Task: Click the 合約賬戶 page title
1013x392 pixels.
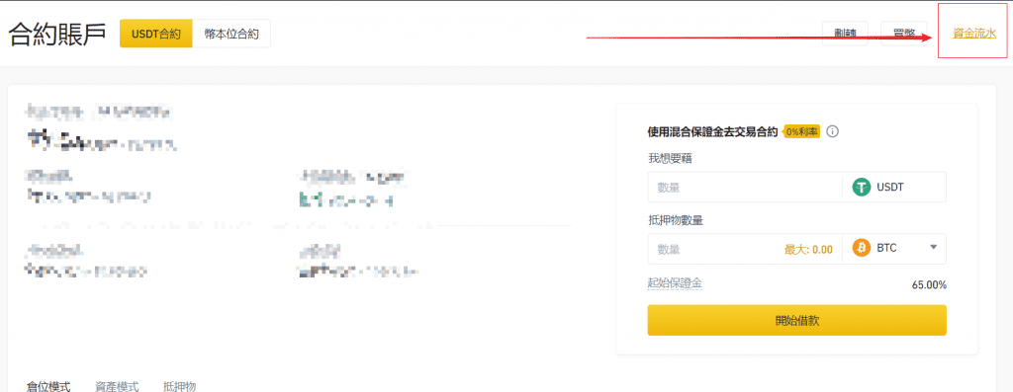Action: 57,35
